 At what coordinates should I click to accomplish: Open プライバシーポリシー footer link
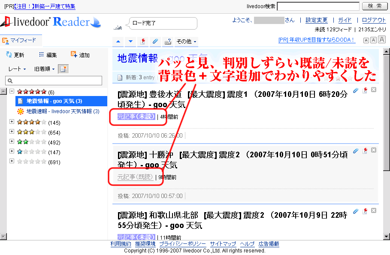pos(183,244)
